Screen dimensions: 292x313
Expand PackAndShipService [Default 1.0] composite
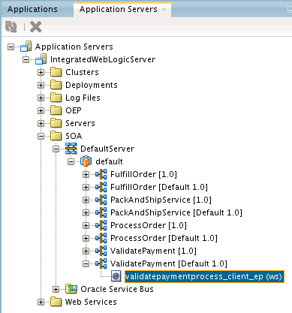click(x=86, y=212)
